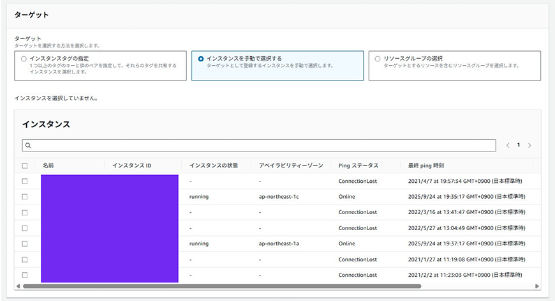Sort by the Ping ステータス column header
This screenshot has height=301, width=555.
(x=359, y=166)
